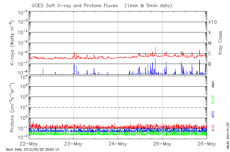Click the B class label on the right axis
Viewport: 230px width, 152px height.
(210, 64)
